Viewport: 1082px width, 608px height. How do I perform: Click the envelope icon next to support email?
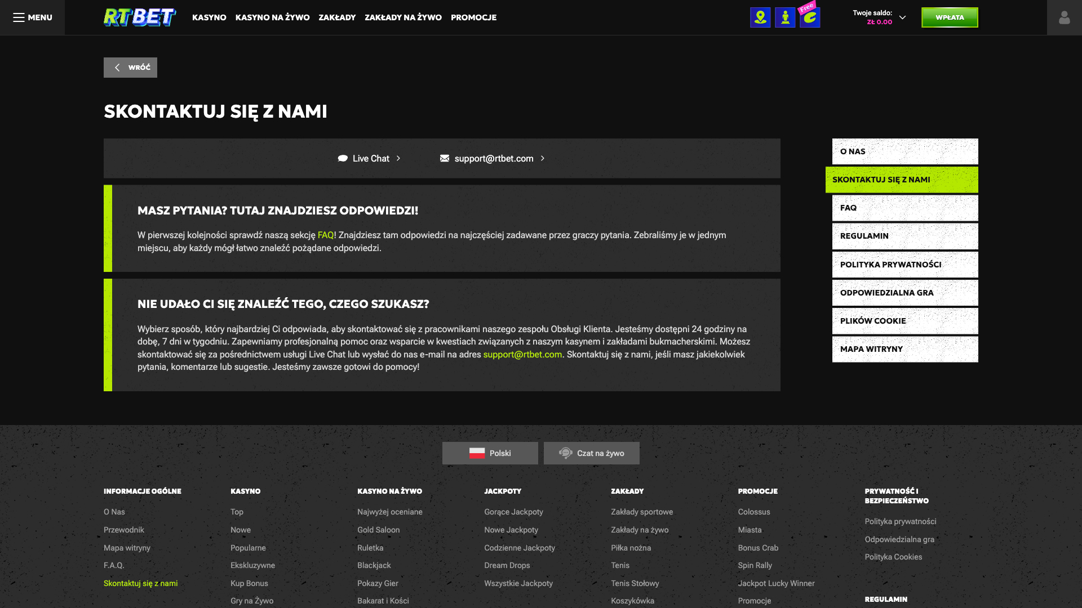click(445, 158)
